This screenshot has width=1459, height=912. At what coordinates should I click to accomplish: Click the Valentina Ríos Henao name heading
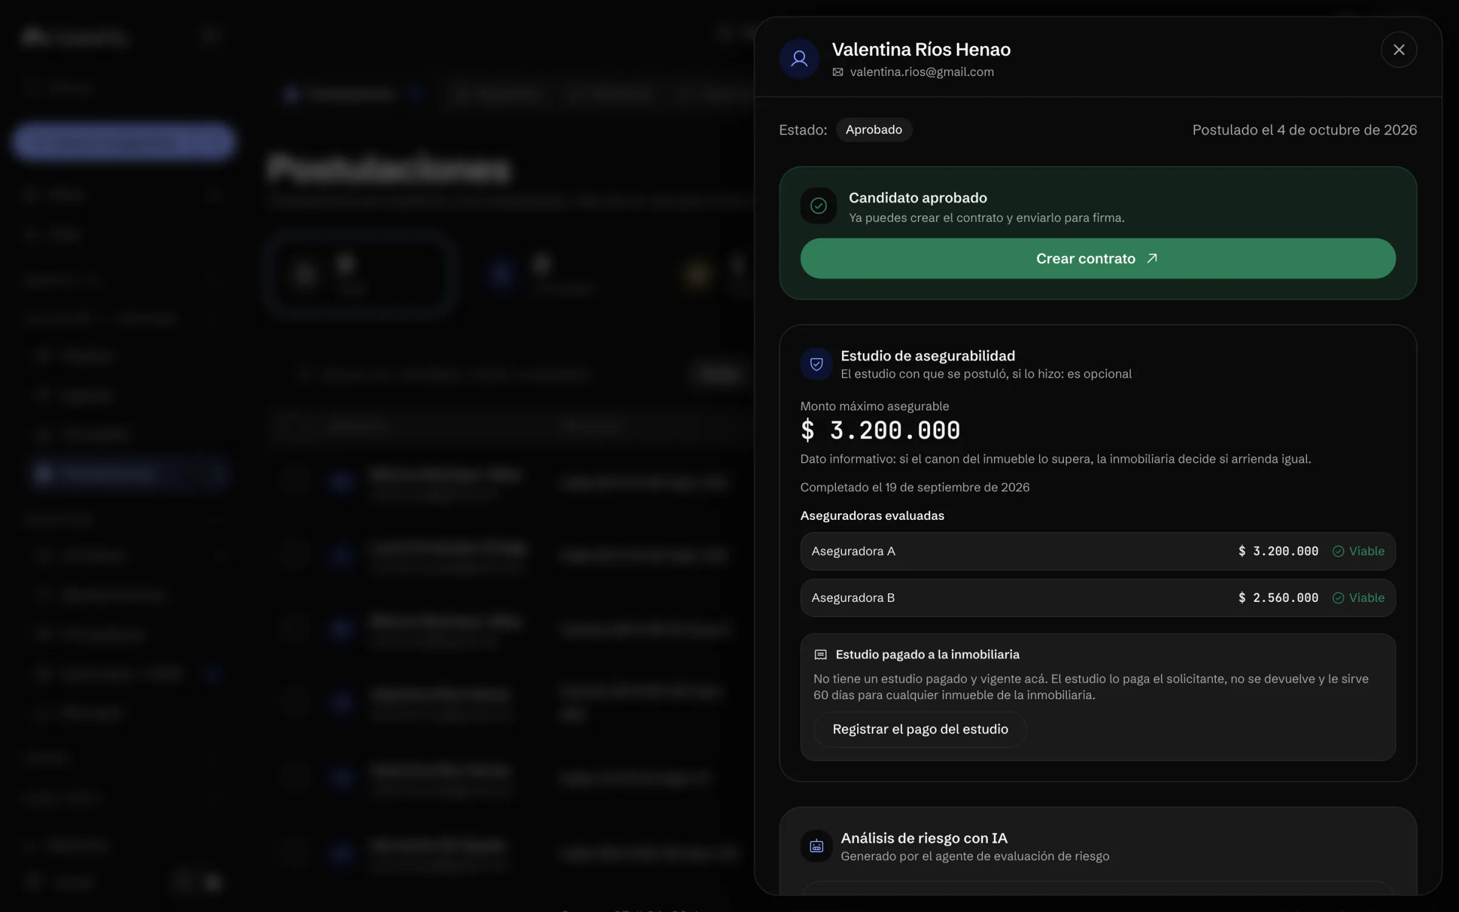click(920, 49)
